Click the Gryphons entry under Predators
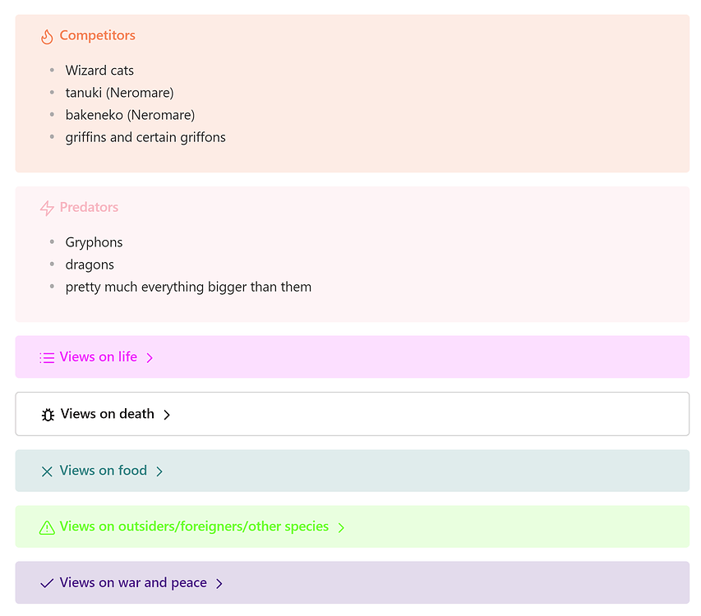Screen dimensions: 701x616 pos(94,242)
